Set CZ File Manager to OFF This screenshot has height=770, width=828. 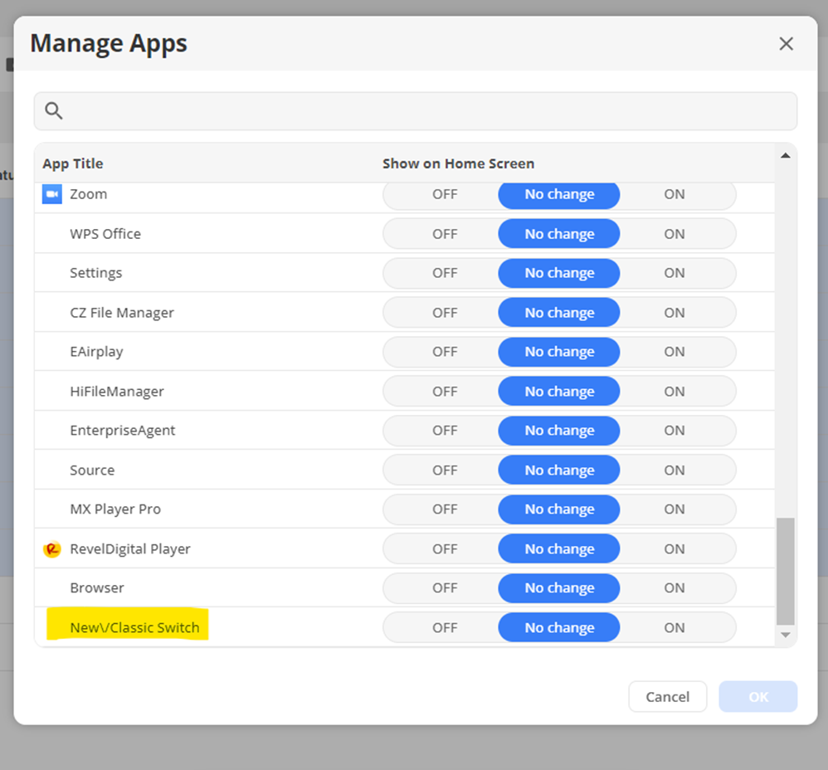point(445,313)
